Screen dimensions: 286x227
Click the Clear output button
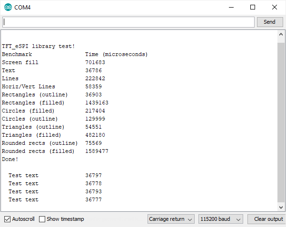pyautogui.click(x=268, y=219)
